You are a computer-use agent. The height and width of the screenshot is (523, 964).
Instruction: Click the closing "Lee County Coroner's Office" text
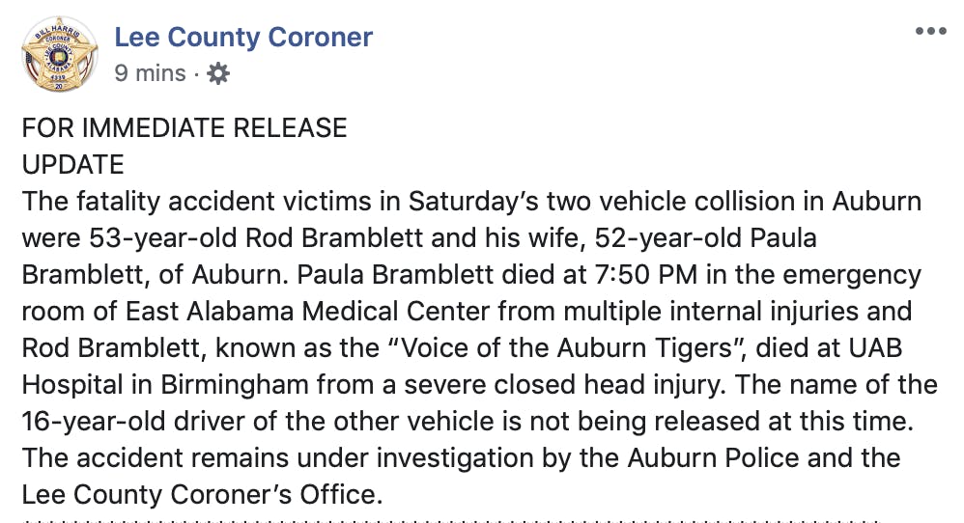pyautogui.click(x=203, y=495)
